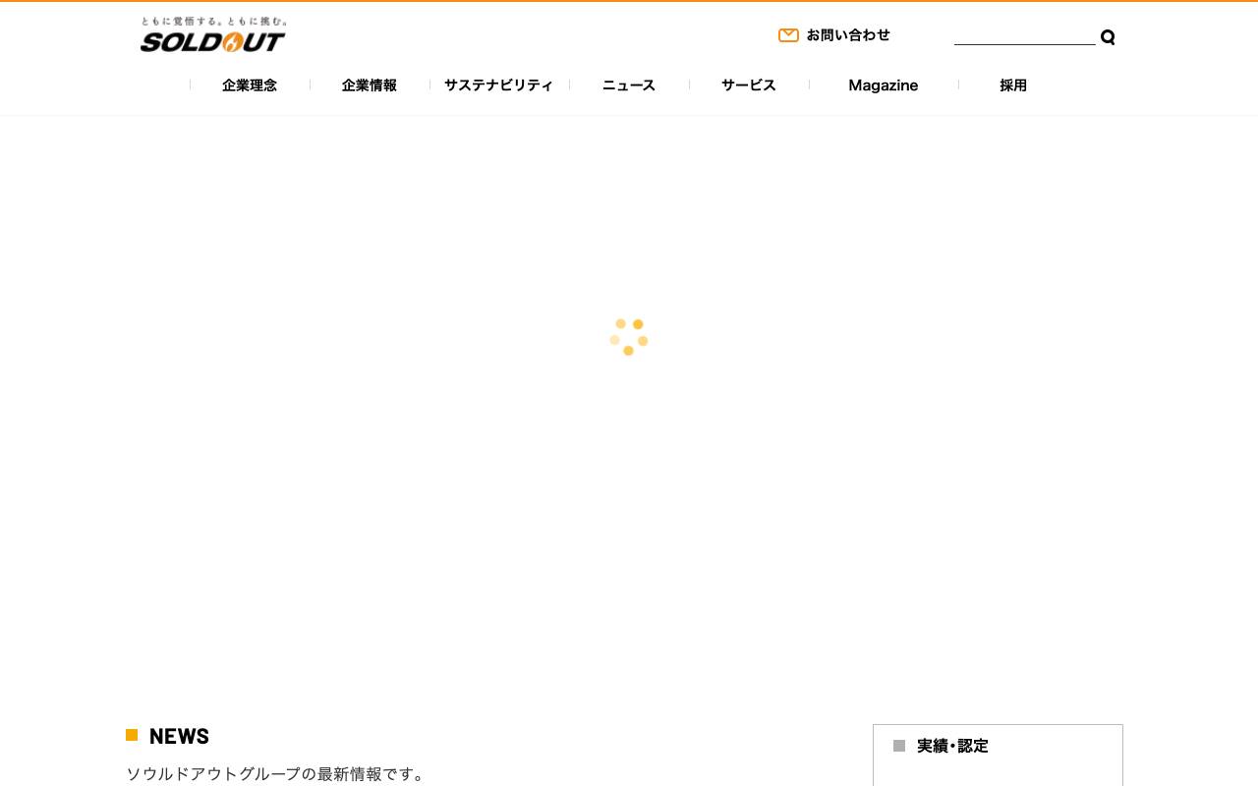The height and width of the screenshot is (786, 1258).
Task: Click the ソウルドアウトグループの最新情報です text
Action: point(276,774)
